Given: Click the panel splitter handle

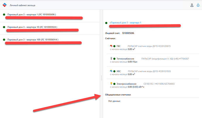Looking at the screenshot, I should [x=101, y=78].
